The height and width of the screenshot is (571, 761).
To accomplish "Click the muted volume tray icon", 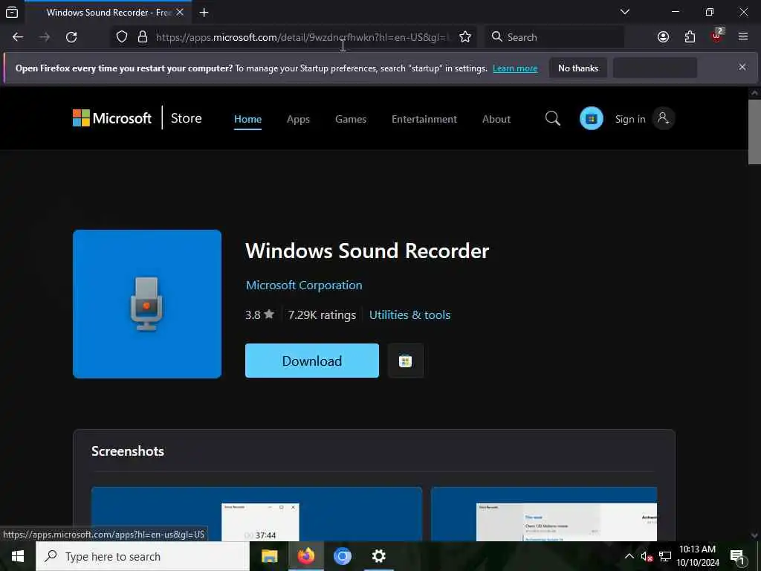I will pyautogui.click(x=647, y=556).
